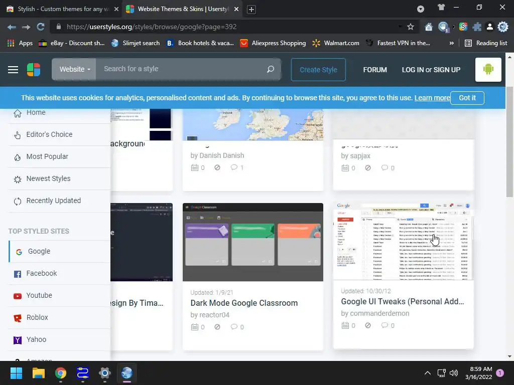Expand the Website category dropdown
Screen dimensions: 514x385
[x=74, y=69]
